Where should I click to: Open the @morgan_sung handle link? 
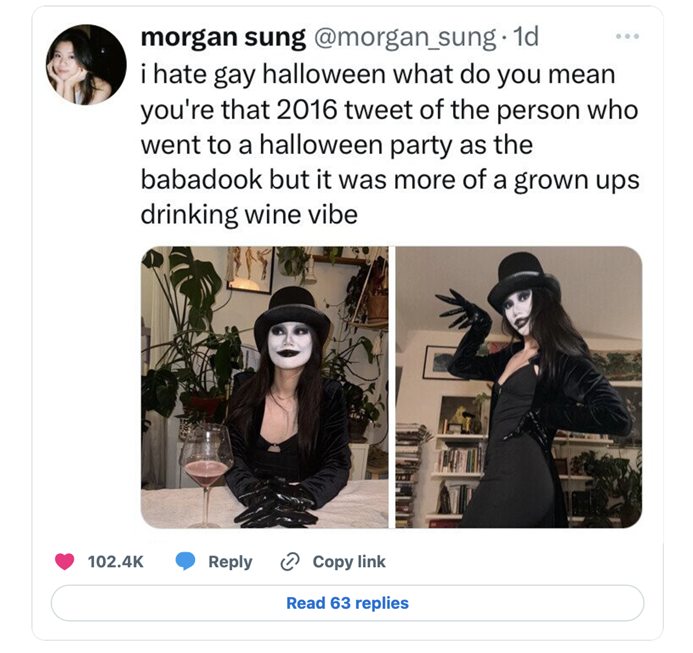[x=405, y=37]
